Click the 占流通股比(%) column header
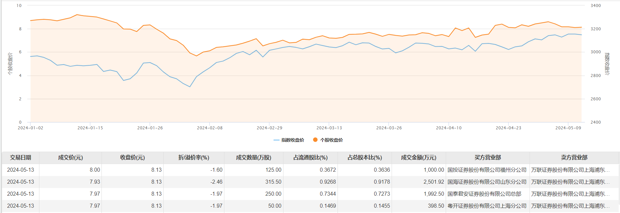 [x=311, y=158]
